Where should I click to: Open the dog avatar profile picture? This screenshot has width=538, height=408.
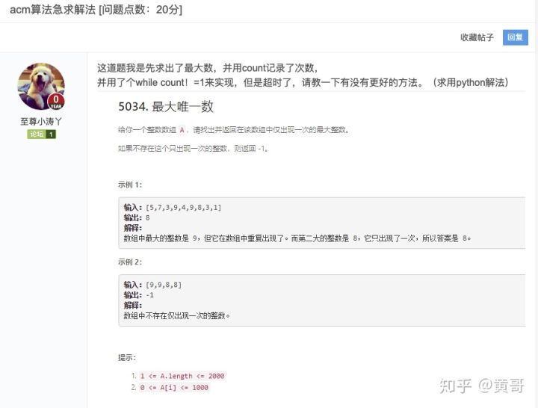click(x=41, y=86)
